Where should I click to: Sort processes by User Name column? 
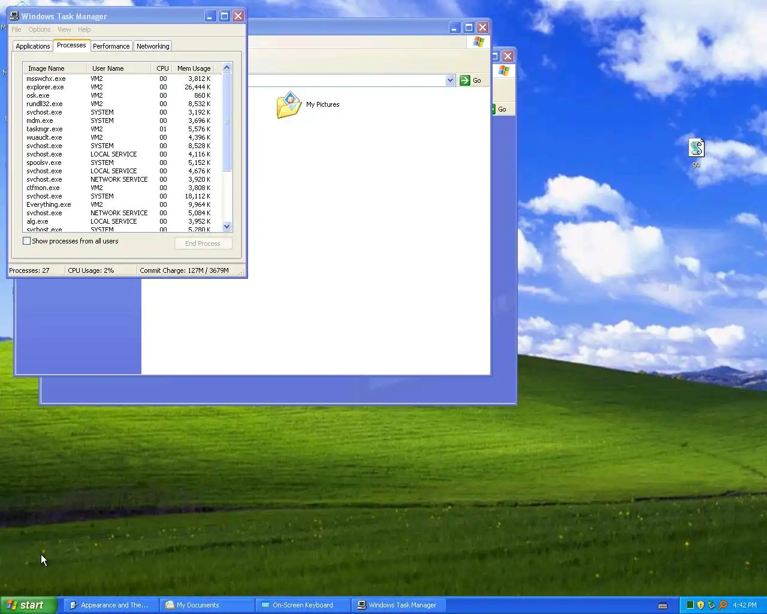tap(118, 68)
